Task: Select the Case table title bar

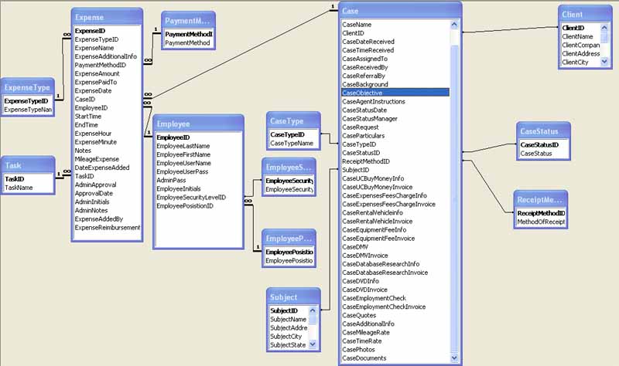Action: pyautogui.click(x=400, y=11)
